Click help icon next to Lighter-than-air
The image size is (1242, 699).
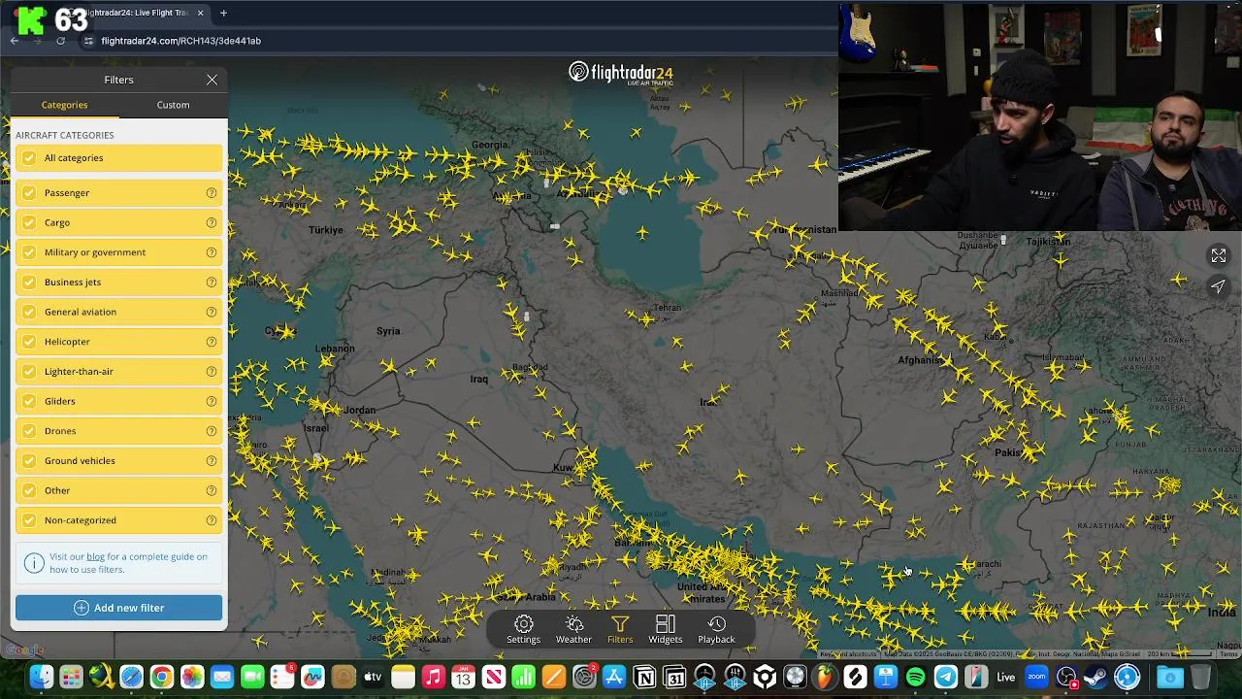[x=211, y=372]
